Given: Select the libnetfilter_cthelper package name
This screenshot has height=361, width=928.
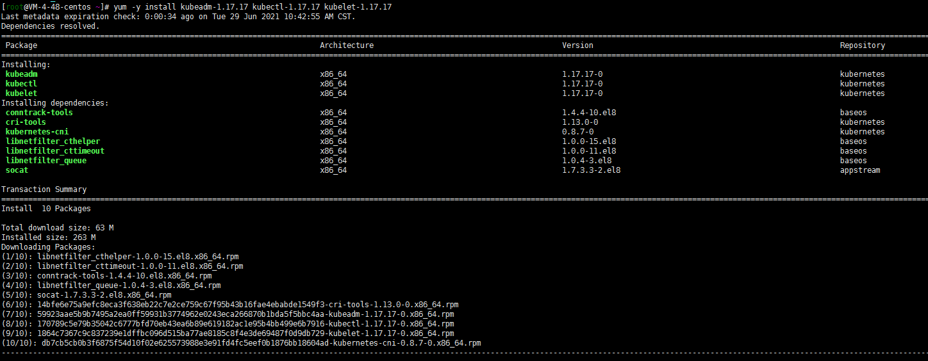Looking at the screenshot, I should coord(53,141).
